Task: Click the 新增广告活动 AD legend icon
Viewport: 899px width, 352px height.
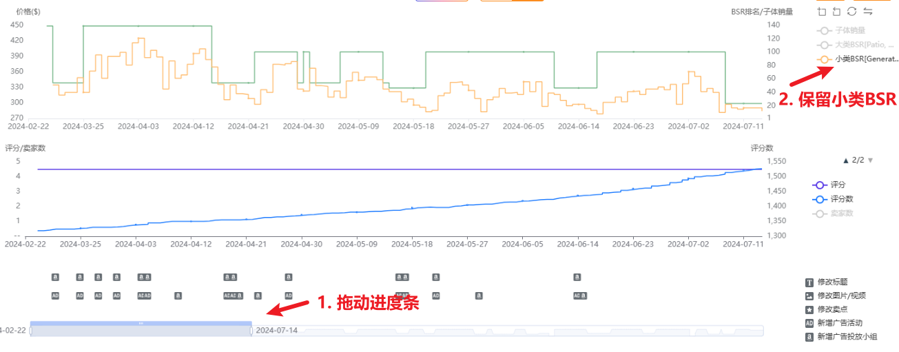Action: tap(809, 323)
